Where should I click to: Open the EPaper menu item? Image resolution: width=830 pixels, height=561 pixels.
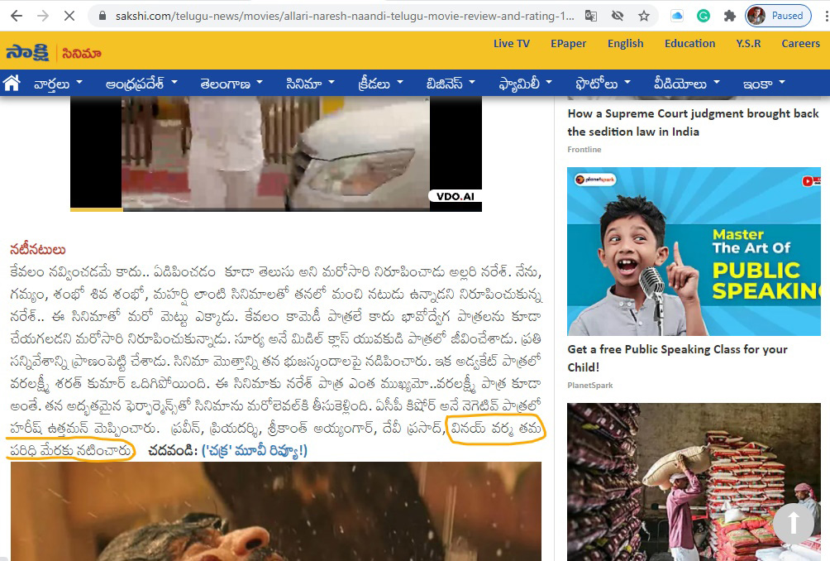click(568, 44)
